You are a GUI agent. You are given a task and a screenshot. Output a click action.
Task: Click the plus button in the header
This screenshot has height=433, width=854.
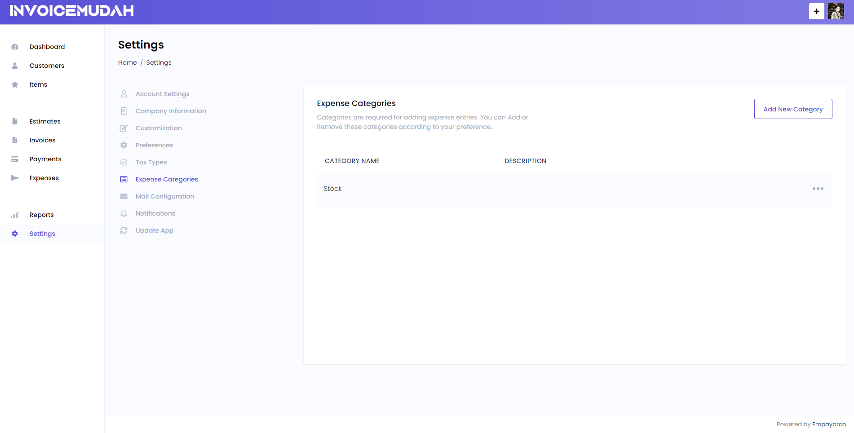(817, 11)
